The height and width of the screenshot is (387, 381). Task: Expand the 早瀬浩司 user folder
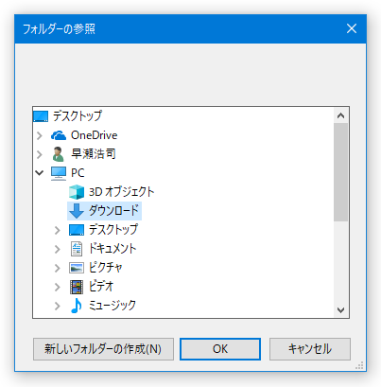tap(40, 154)
